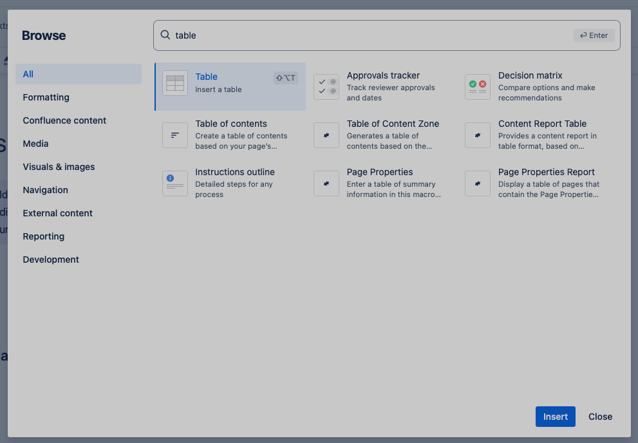This screenshot has width=638, height=443.
Task: Switch to Visuals & images category
Action: pyautogui.click(x=79, y=167)
